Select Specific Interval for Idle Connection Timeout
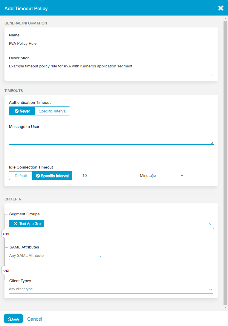 [x=52, y=176]
